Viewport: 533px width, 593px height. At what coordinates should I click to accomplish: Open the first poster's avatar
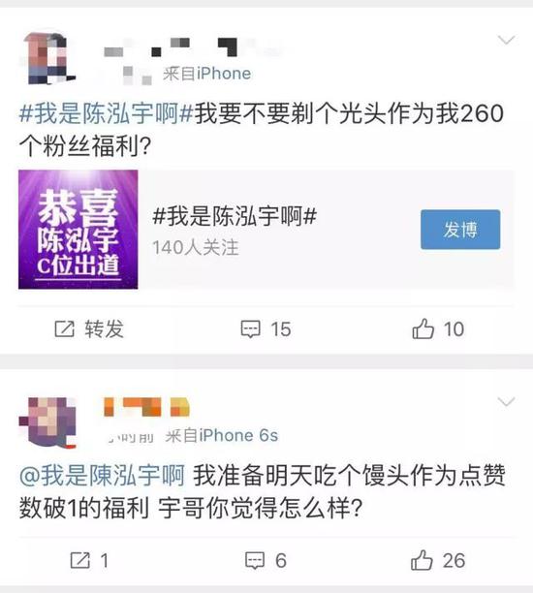coord(49,58)
